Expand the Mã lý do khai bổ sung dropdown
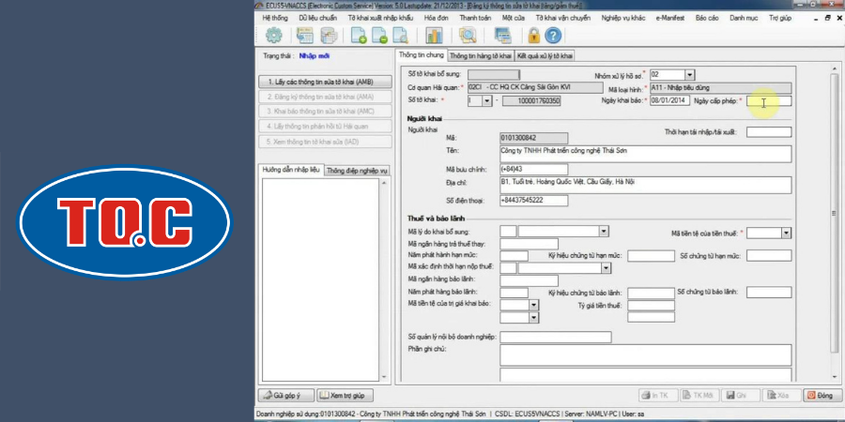The width and height of the screenshot is (845, 422). tap(602, 231)
